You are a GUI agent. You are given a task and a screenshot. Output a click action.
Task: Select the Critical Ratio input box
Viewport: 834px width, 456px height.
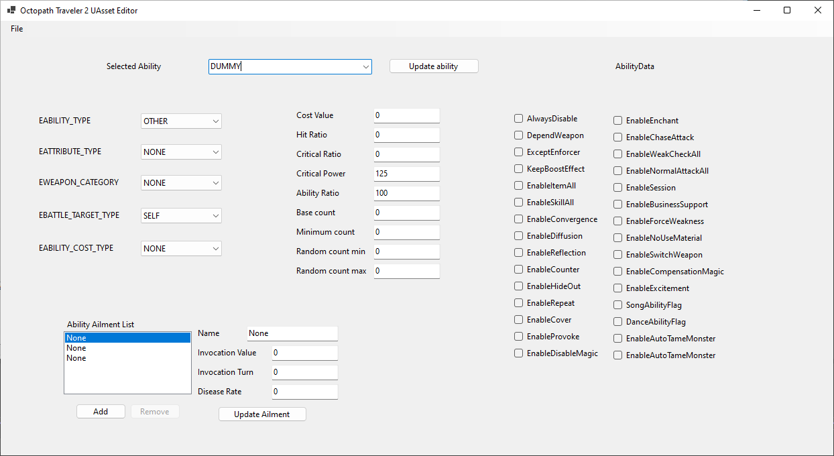[406, 154]
